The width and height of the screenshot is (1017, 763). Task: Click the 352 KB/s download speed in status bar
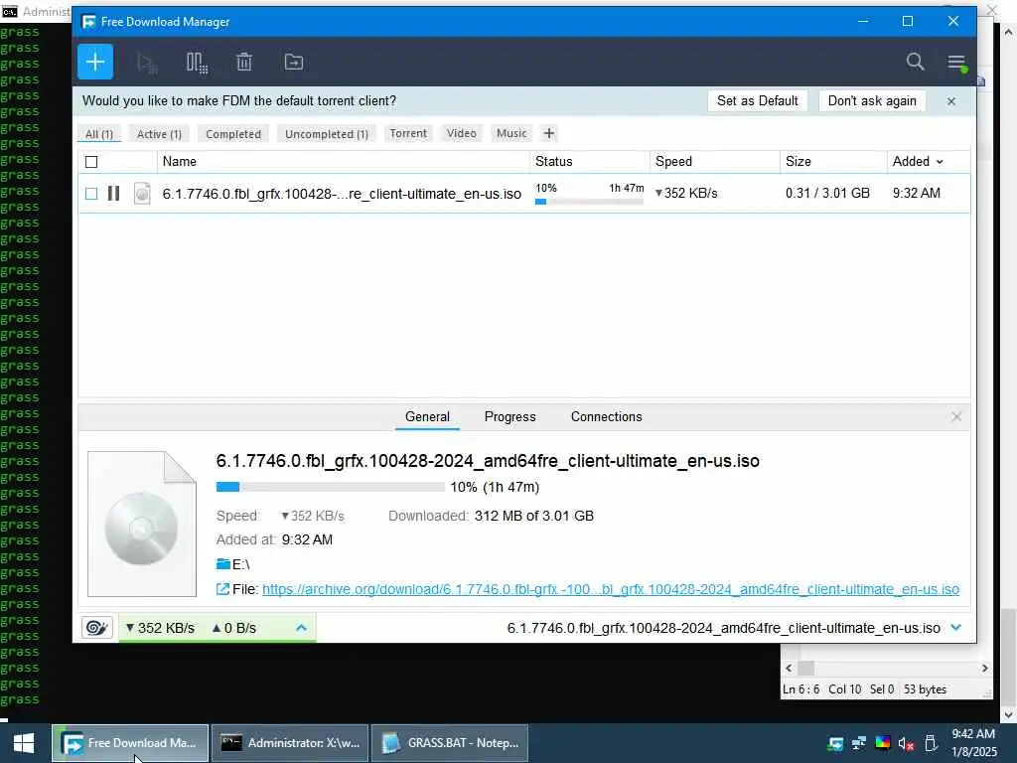pyautogui.click(x=160, y=628)
